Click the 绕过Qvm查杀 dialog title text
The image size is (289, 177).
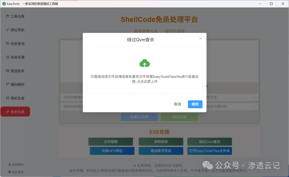click(x=140, y=40)
